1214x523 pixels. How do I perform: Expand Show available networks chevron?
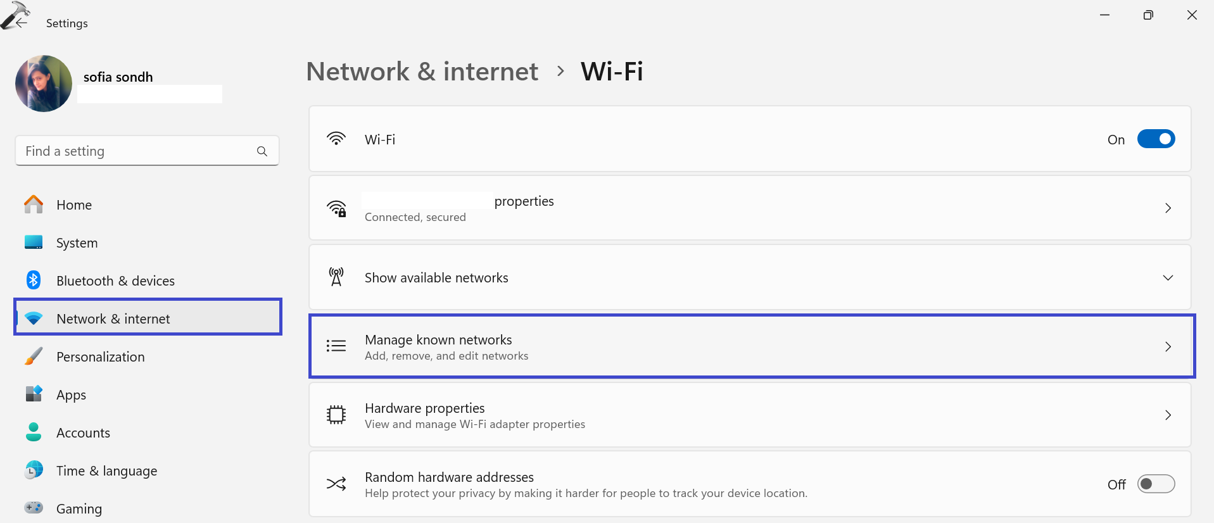pyautogui.click(x=1168, y=278)
